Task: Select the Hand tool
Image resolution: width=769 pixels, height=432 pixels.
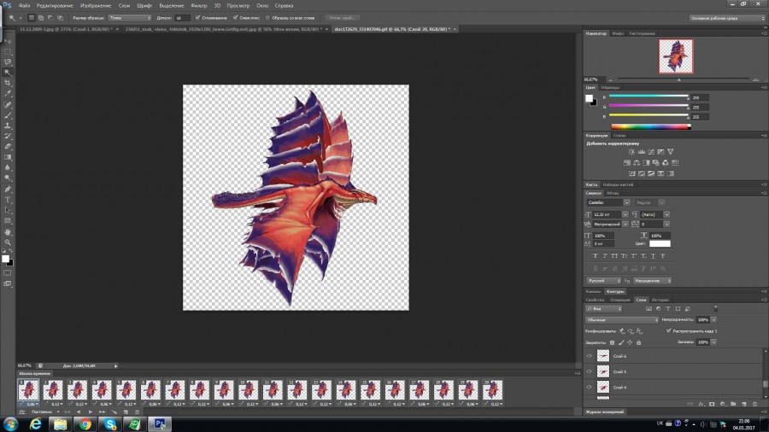Action: click(x=8, y=231)
